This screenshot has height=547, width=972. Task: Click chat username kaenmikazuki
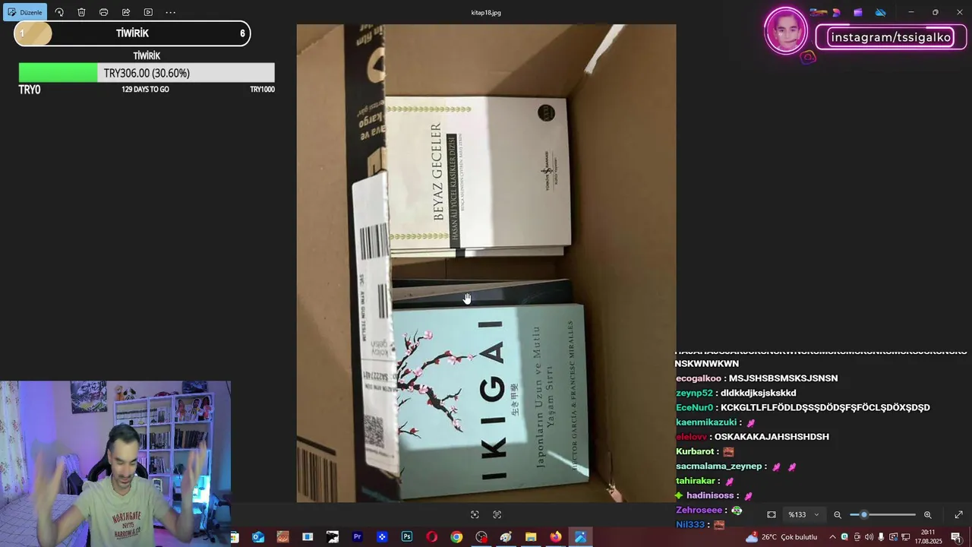[x=706, y=422]
